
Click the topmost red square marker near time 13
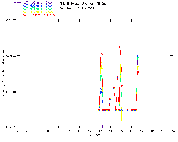point(101,52)
